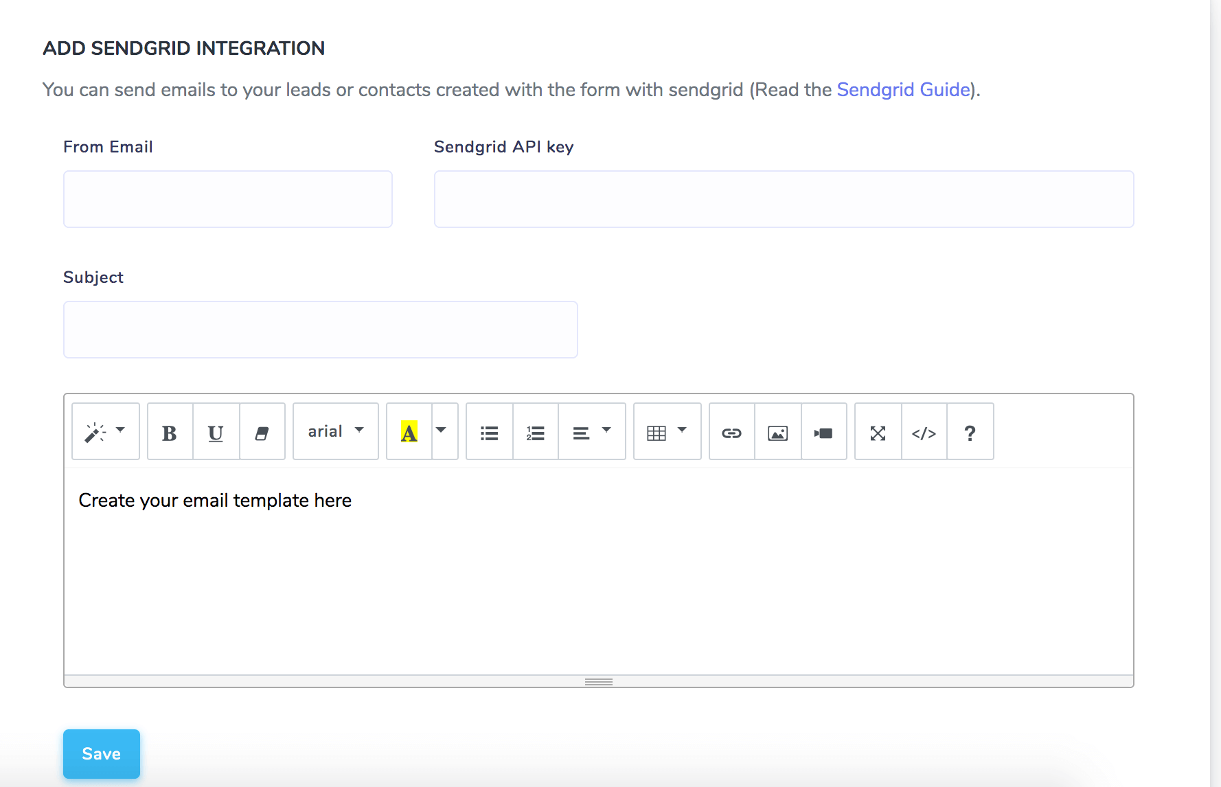Open editor help with the question mark
The width and height of the screenshot is (1221, 787).
(970, 431)
